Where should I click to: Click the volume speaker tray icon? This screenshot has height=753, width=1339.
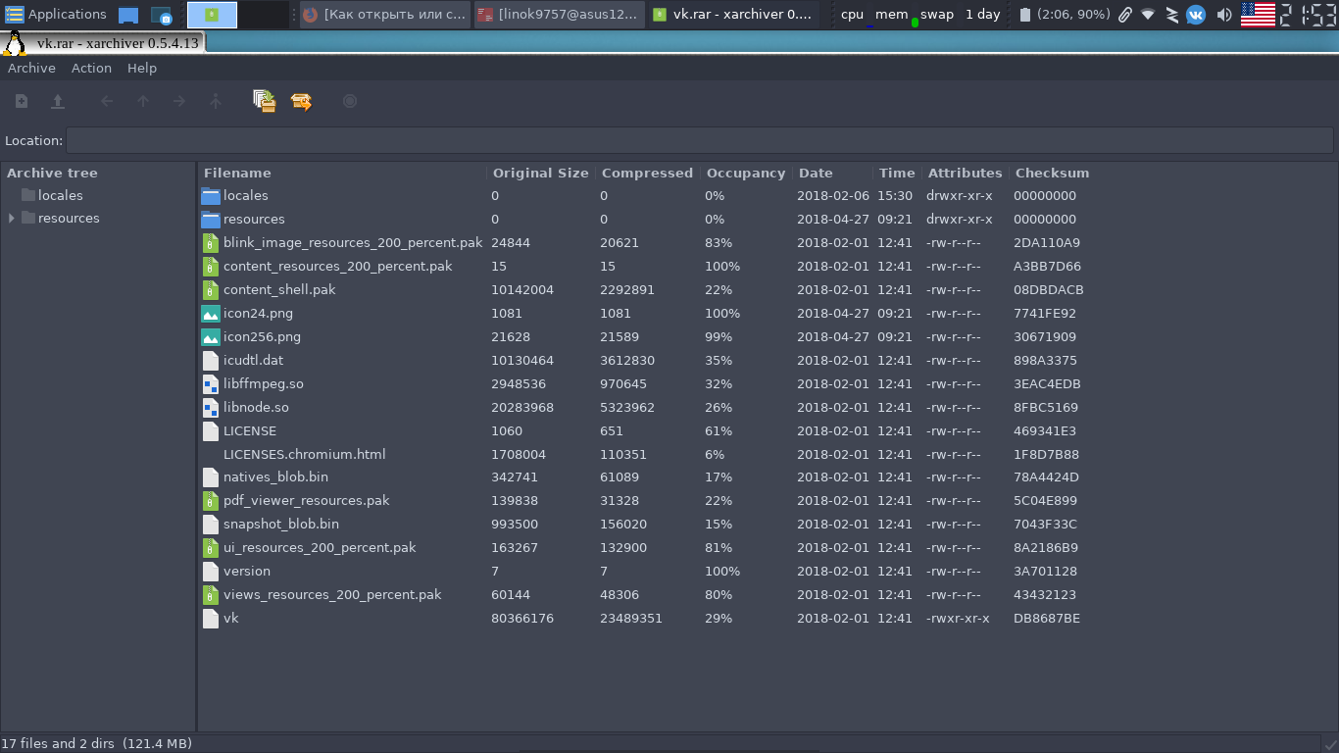coord(1224,15)
